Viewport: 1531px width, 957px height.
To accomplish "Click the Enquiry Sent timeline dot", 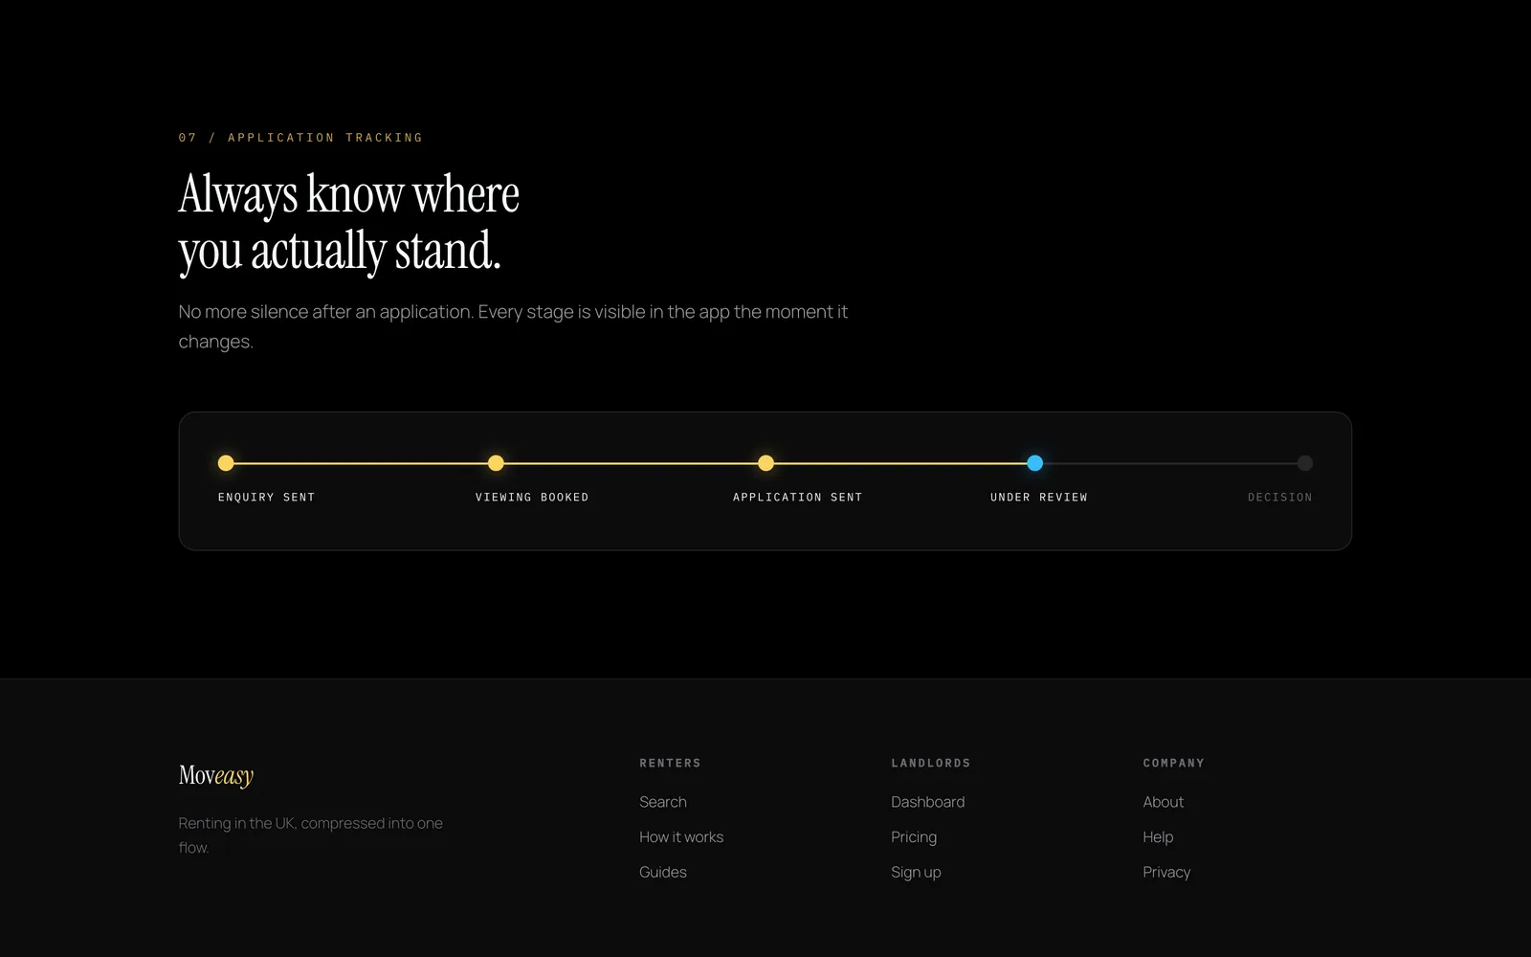I will tap(226, 463).
